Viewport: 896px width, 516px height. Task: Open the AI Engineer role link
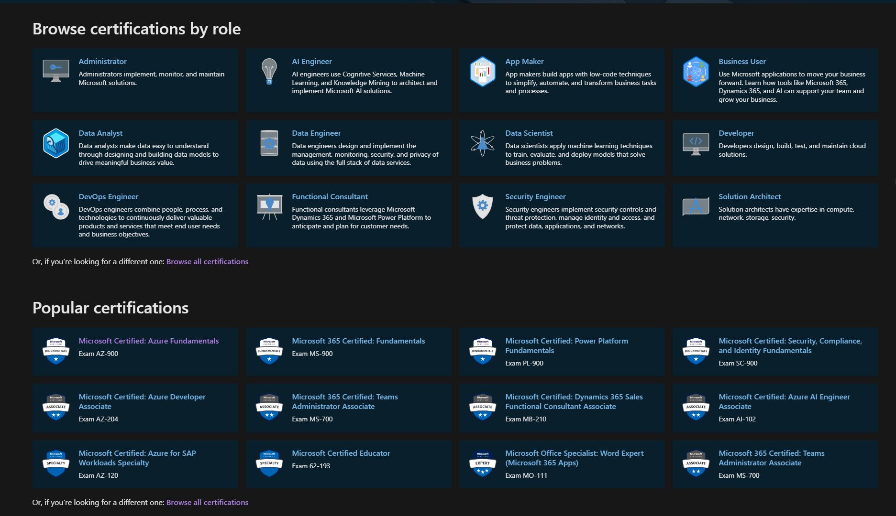click(312, 62)
